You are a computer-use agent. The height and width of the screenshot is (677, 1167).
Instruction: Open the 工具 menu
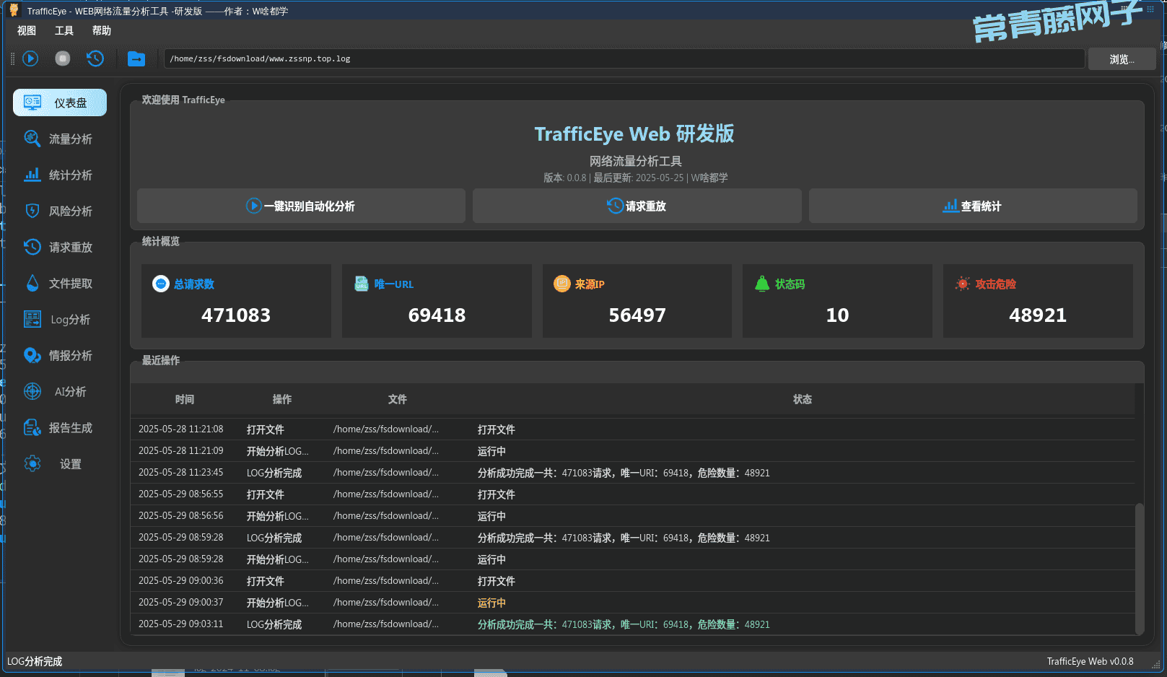tap(64, 31)
